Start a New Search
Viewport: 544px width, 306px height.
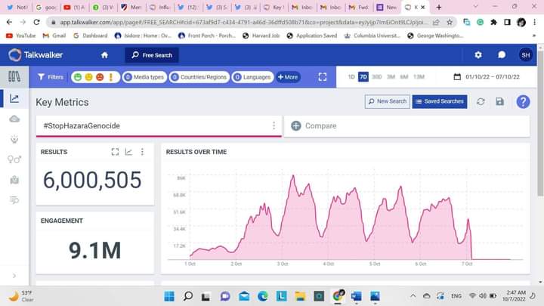(387, 101)
